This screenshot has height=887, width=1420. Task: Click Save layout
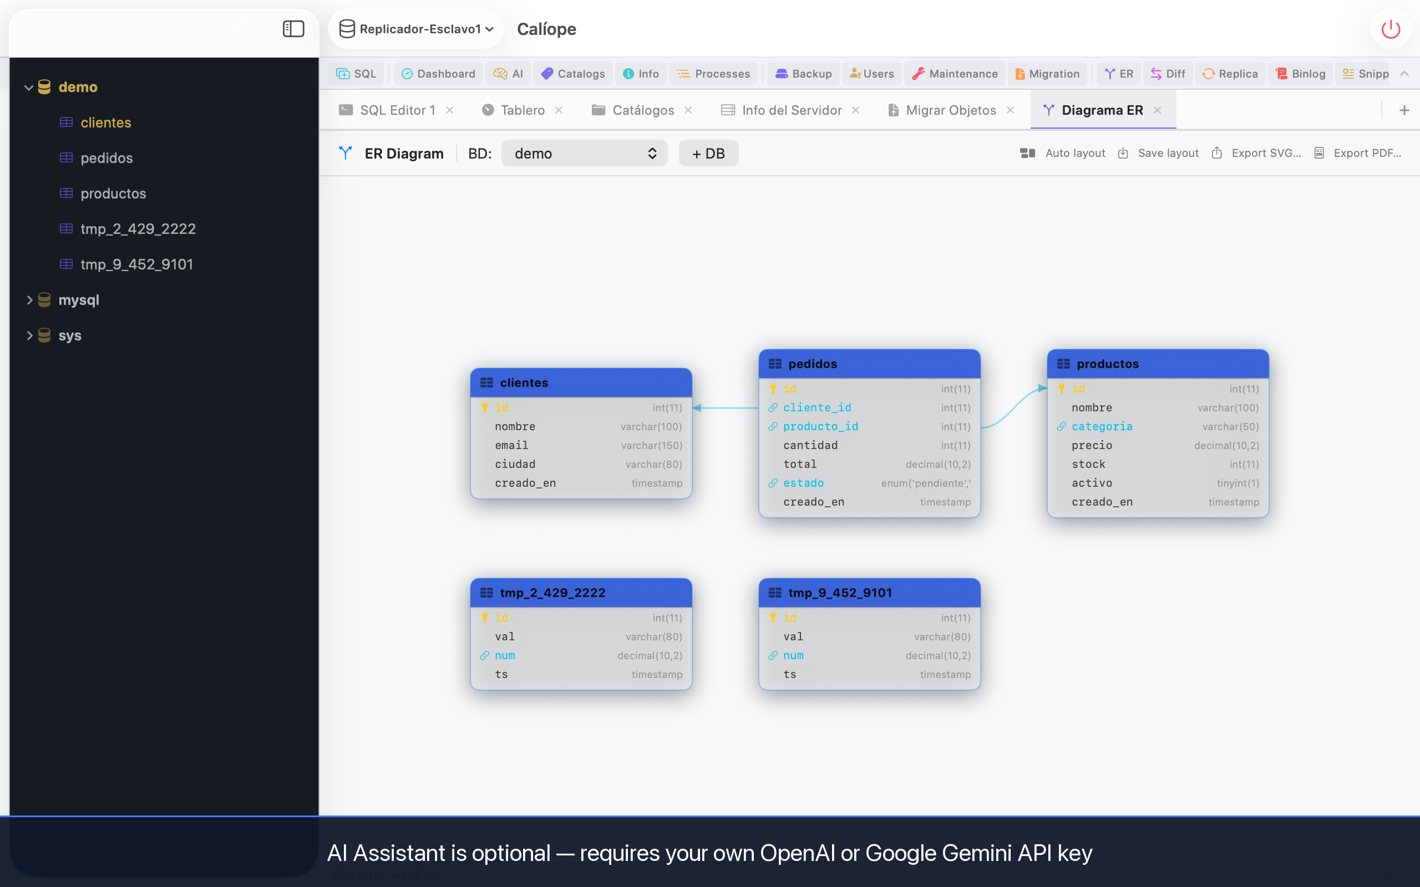pyautogui.click(x=1158, y=153)
